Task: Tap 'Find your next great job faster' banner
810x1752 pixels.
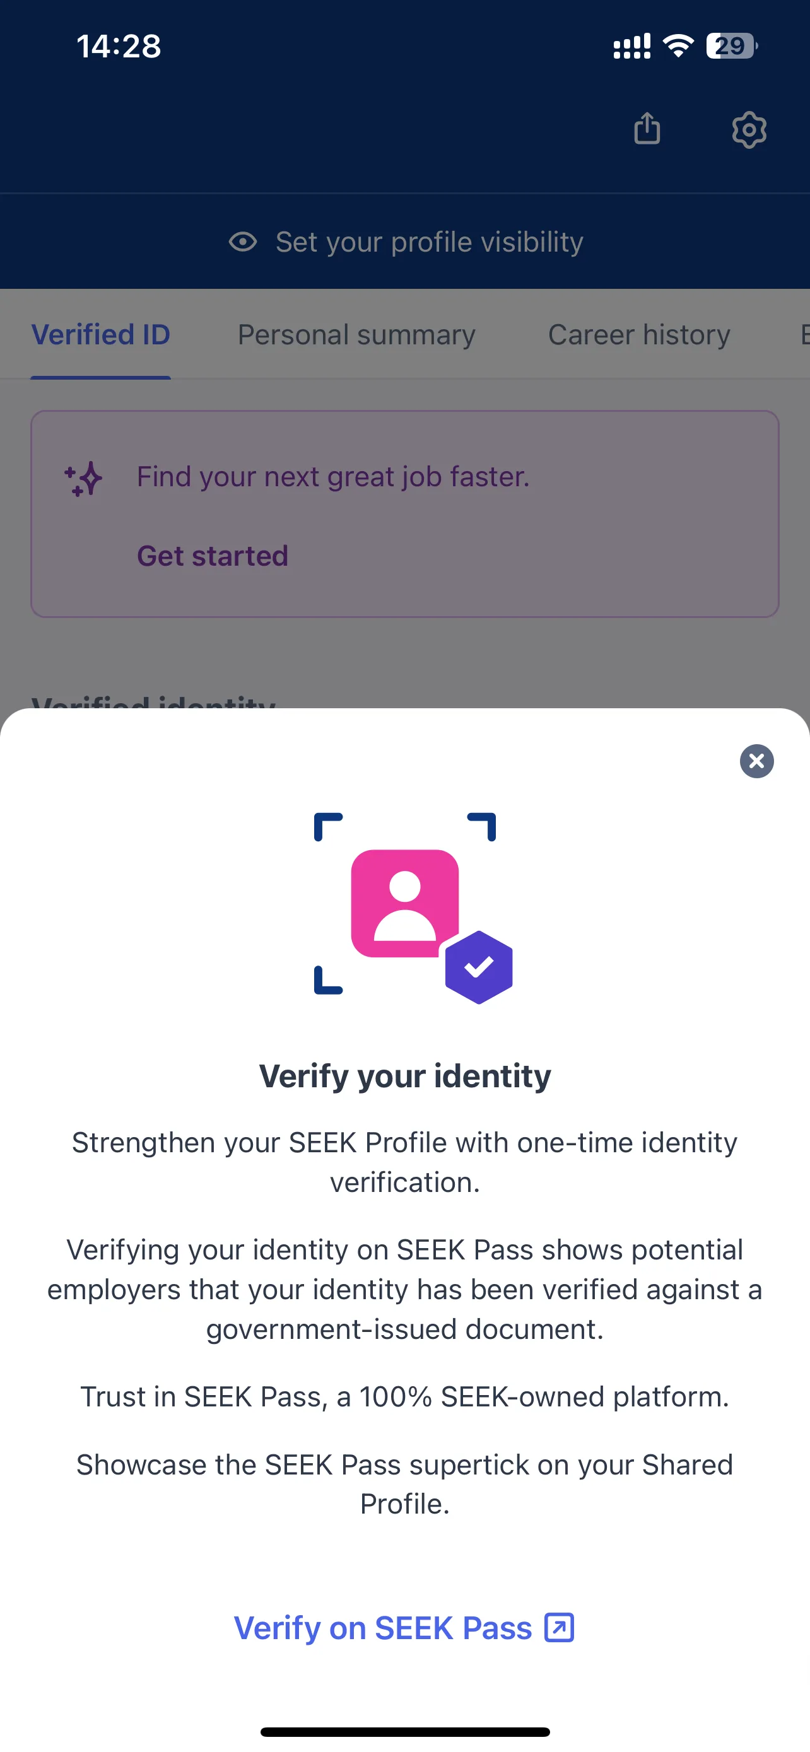Action: click(404, 514)
